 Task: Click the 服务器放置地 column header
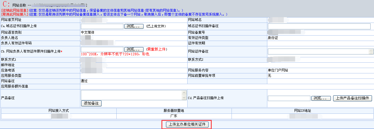tap(174, 111)
